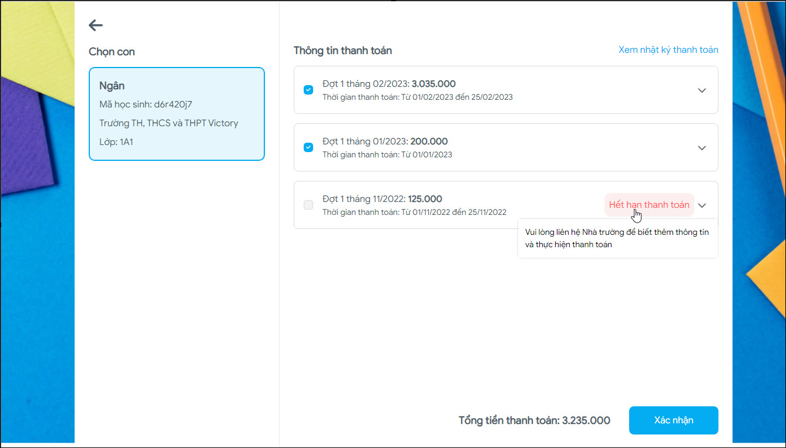This screenshot has height=448, width=786.
Task: Click the back arrow icon
Action: pos(96,25)
